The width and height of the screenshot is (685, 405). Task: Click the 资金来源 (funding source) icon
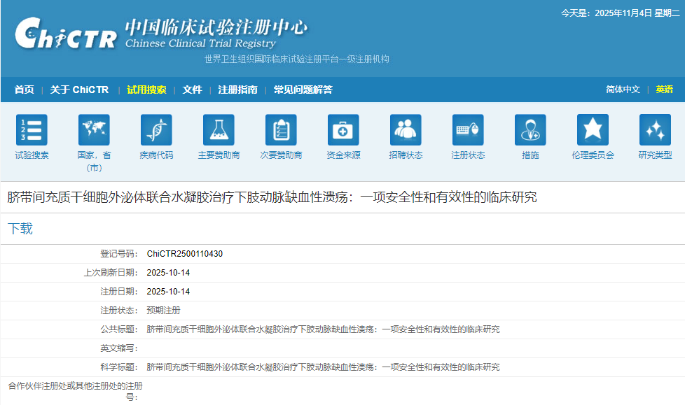point(343,130)
